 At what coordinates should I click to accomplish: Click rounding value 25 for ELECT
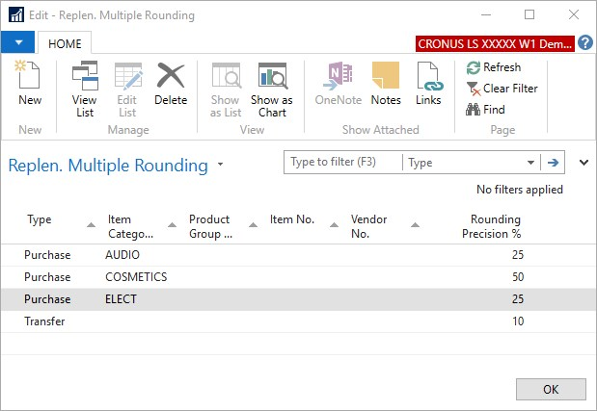coord(518,299)
